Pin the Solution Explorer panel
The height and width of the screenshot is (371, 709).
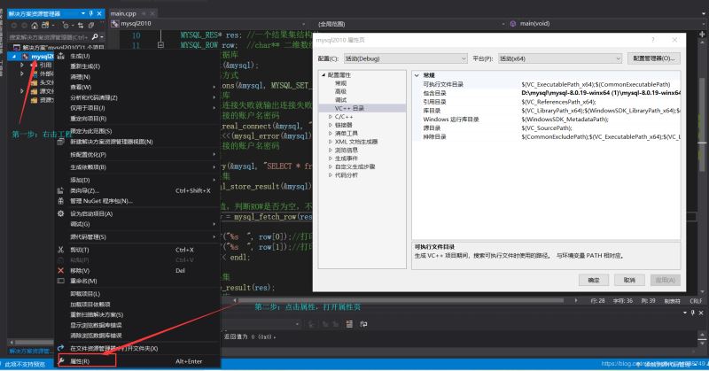[x=91, y=13]
